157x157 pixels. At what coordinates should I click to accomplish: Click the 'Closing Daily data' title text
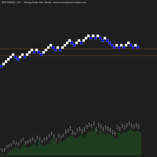[34, 3]
